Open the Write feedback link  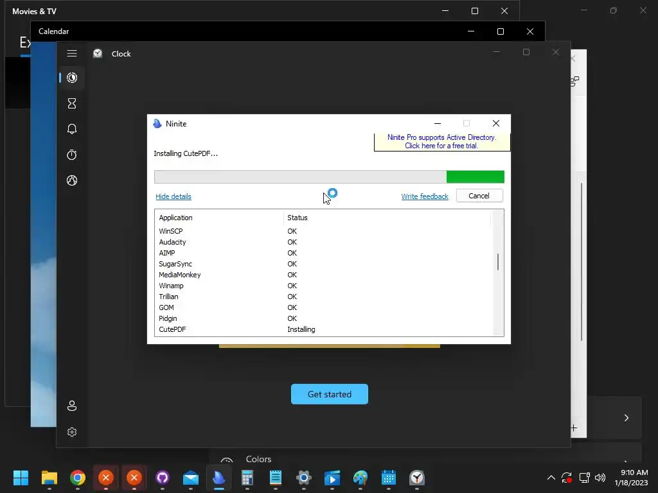[425, 196]
